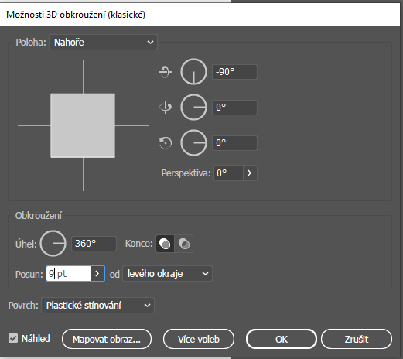Click the Z rotation angle dial
Image resolution: width=403 pixels, height=359 pixels.
point(193,143)
